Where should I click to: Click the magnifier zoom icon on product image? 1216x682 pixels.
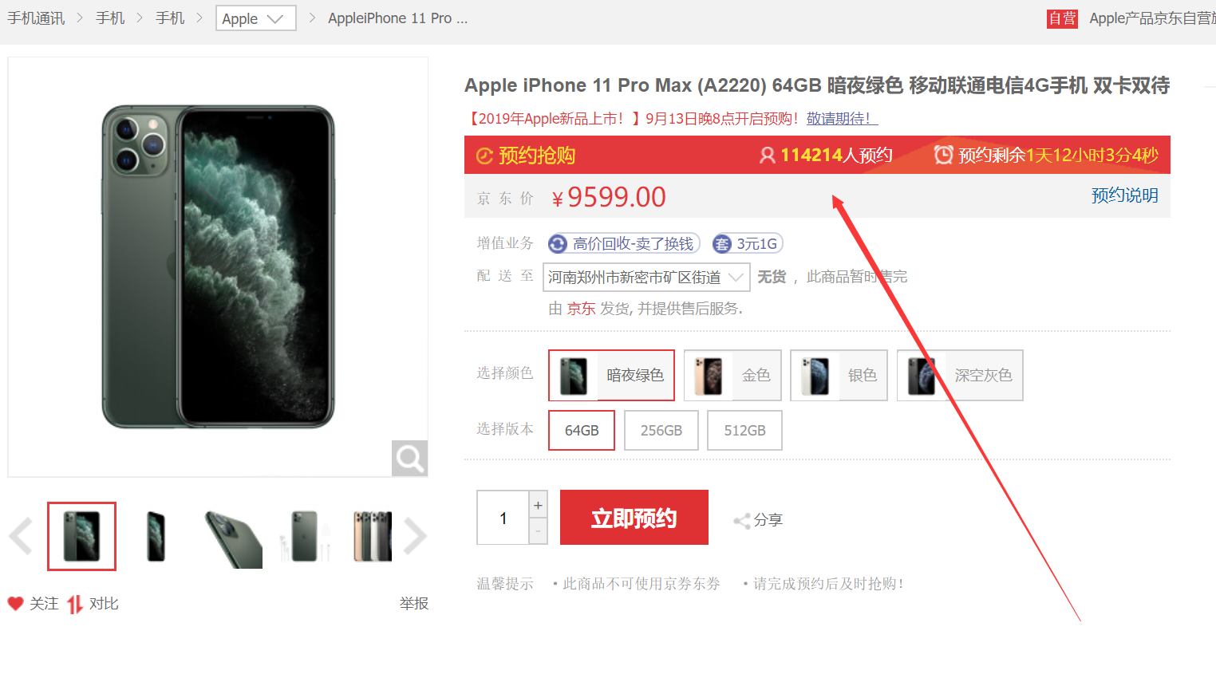409,458
